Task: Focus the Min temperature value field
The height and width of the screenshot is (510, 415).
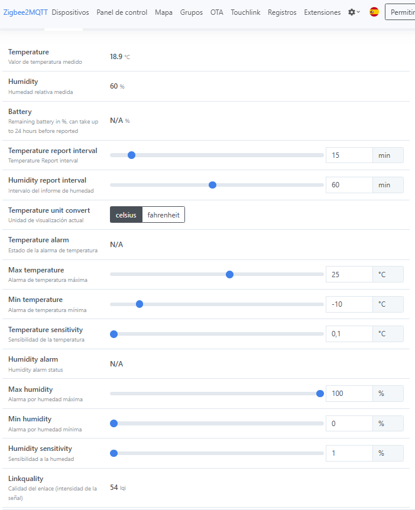Action: pos(349,304)
